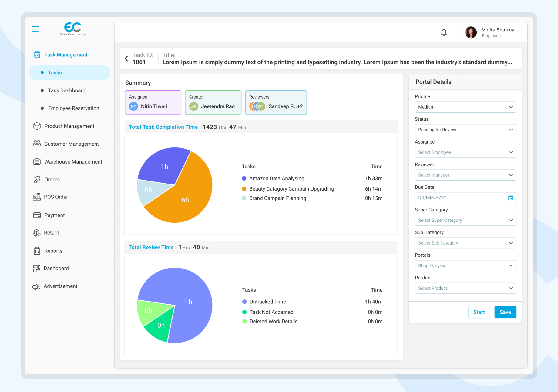Viewport: 558px width, 392px height.
Task: Click the Assignee card Nitin Tiwari
Action: (153, 103)
